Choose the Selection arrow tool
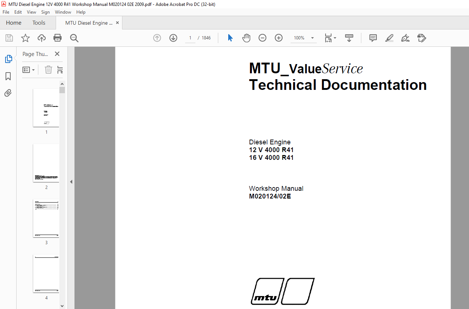469x309 pixels. pyautogui.click(x=230, y=38)
